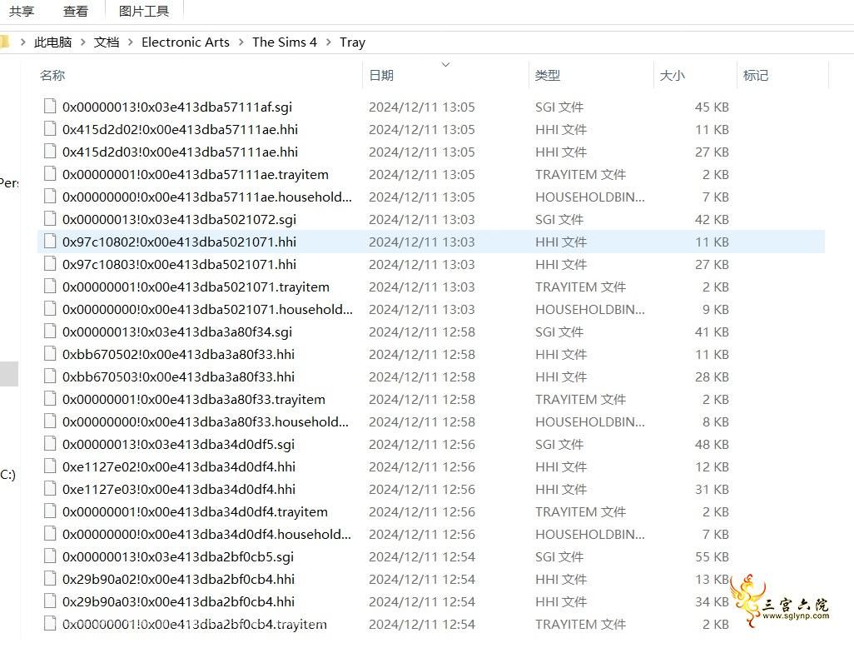Click Tray in the breadcrumb path
854x653 pixels.
352,42
